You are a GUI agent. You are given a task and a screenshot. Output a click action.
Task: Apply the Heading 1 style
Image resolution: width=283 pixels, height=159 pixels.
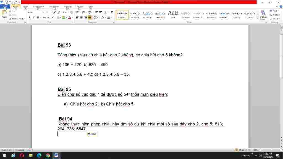click(148, 15)
